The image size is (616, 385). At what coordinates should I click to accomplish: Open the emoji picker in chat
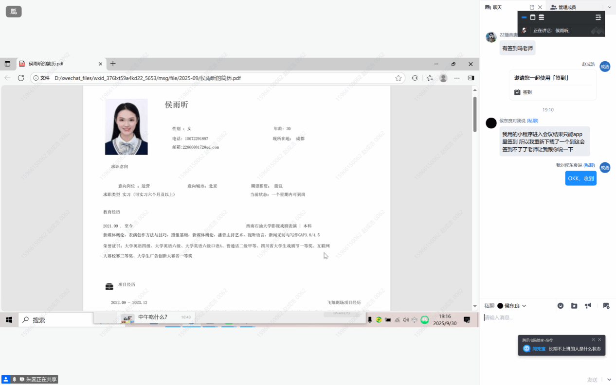tap(561, 306)
